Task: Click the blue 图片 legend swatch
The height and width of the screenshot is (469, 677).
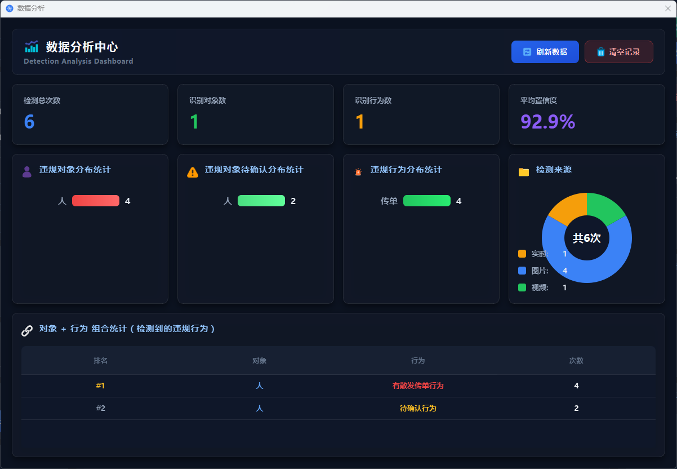Action: tap(522, 271)
